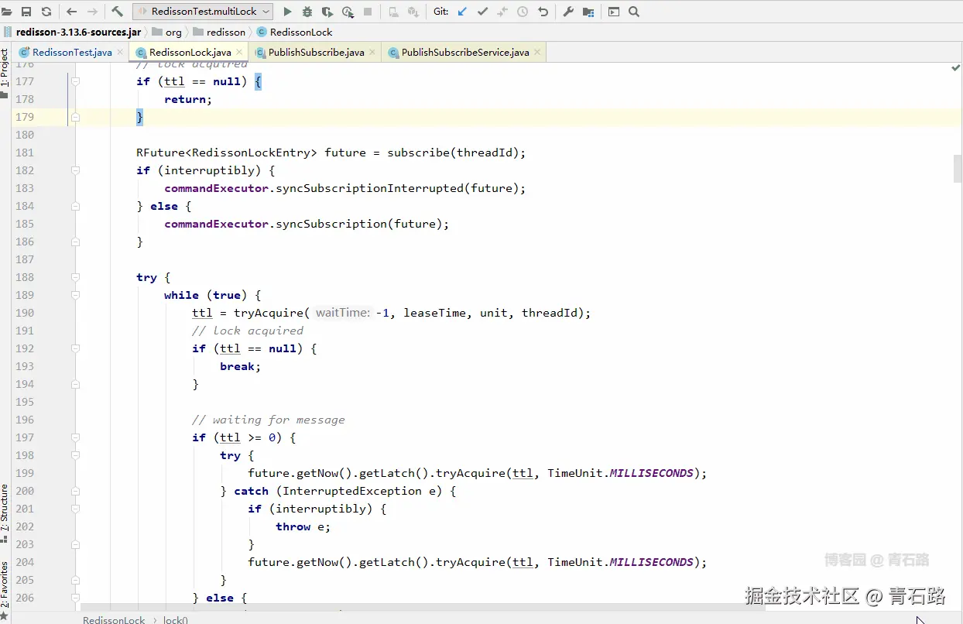Click the Save All icon
The height and width of the screenshot is (624, 963).
pyautogui.click(x=26, y=12)
